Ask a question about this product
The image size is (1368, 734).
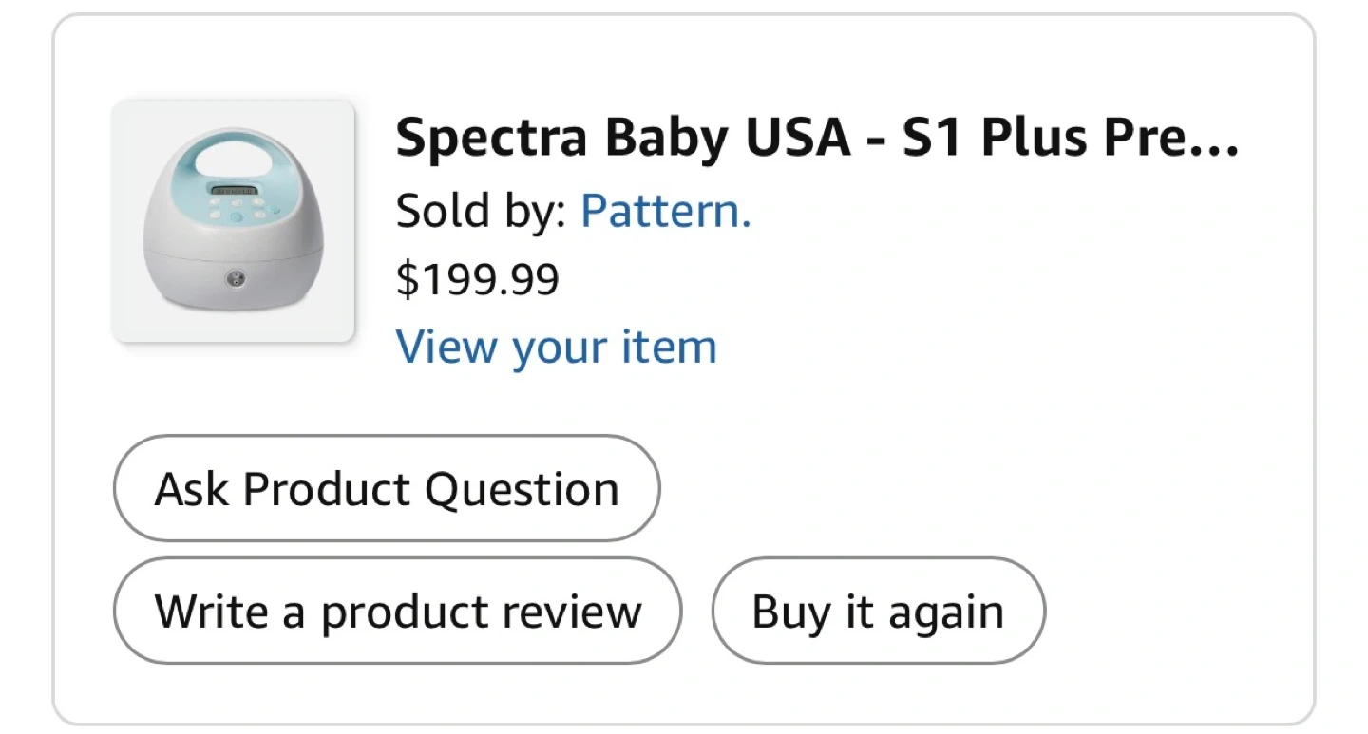386,490
